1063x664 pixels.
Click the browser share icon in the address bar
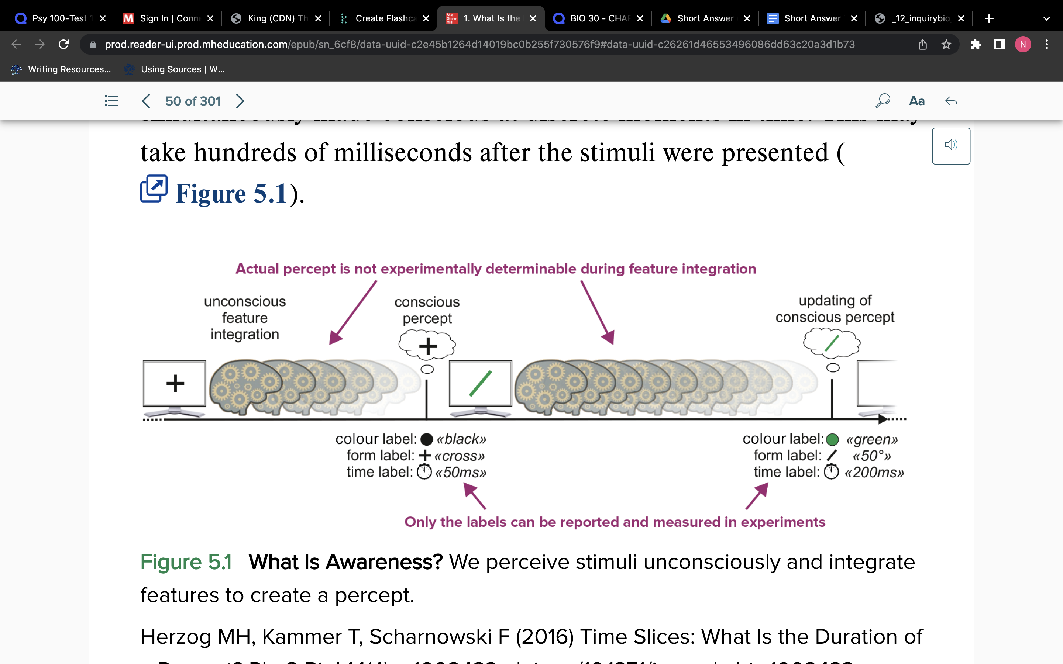[x=922, y=44]
